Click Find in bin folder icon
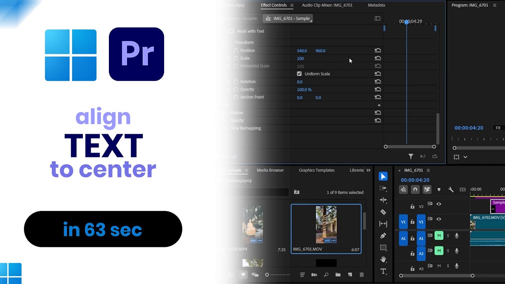 pyautogui.click(x=297, y=192)
